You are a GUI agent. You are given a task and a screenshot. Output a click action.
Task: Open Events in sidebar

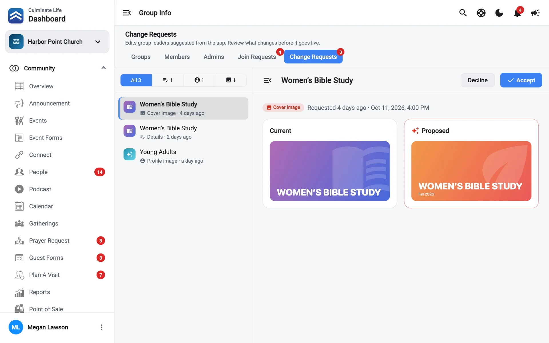pos(57,121)
